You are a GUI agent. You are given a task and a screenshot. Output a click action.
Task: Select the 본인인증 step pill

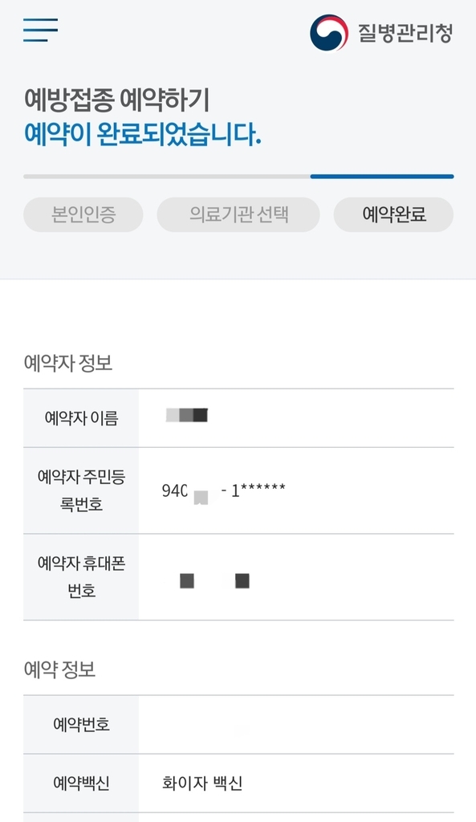(x=83, y=214)
